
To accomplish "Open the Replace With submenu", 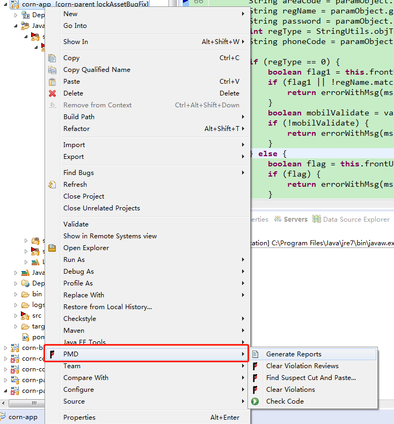I will click(147, 295).
